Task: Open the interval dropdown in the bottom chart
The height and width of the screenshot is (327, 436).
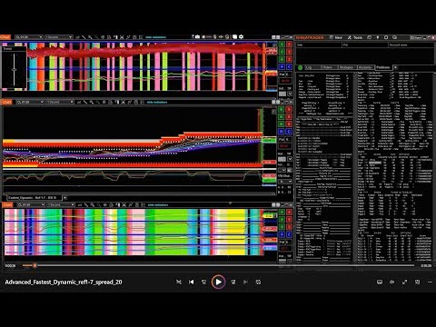Action: coord(61,205)
